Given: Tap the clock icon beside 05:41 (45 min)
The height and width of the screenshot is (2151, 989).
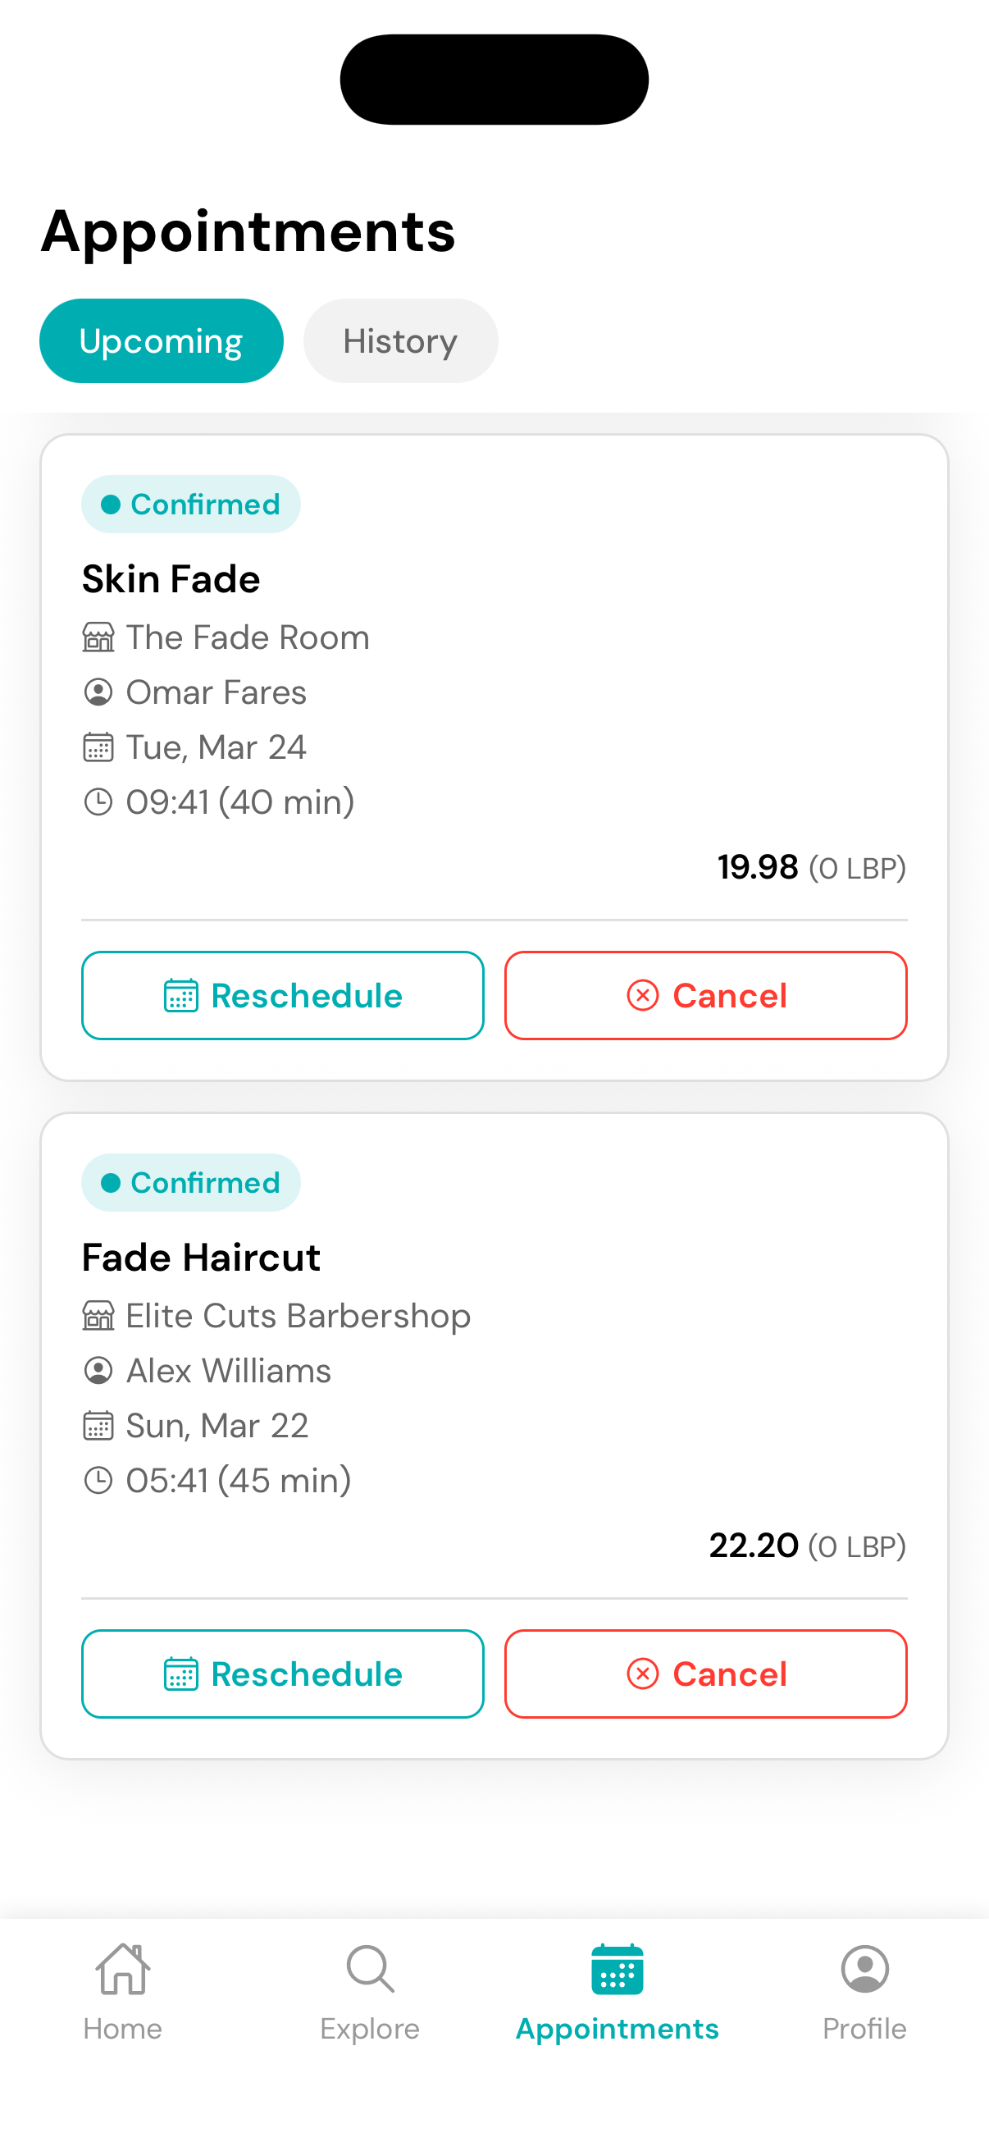Looking at the screenshot, I should pos(98,1481).
